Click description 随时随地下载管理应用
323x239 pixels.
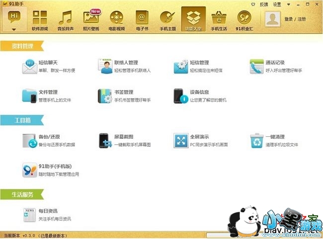59,174
